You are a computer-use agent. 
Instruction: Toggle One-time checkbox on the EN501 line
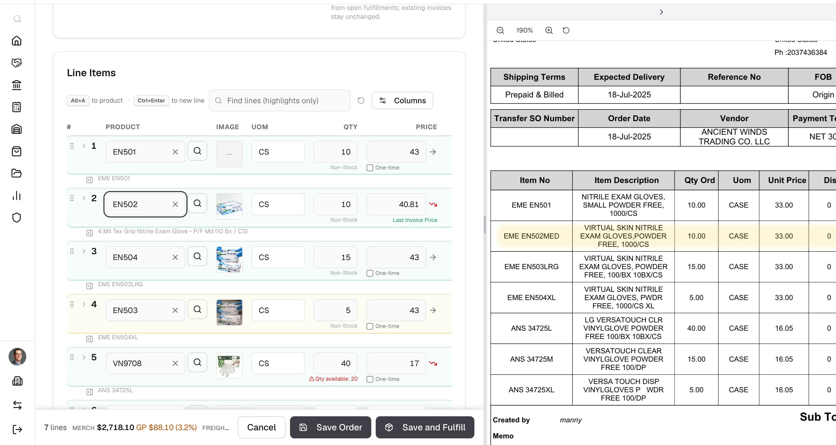370,168
